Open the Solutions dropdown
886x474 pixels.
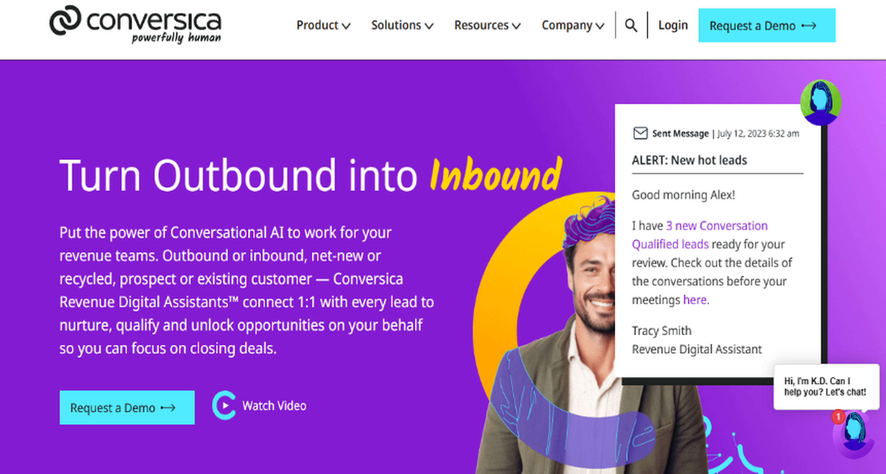tap(402, 26)
